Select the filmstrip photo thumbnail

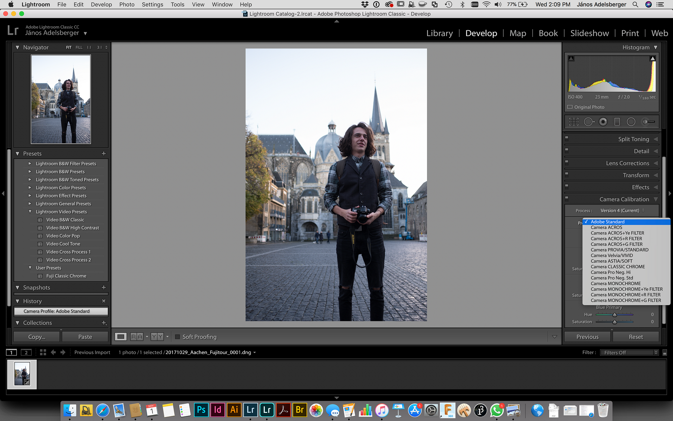(x=22, y=374)
